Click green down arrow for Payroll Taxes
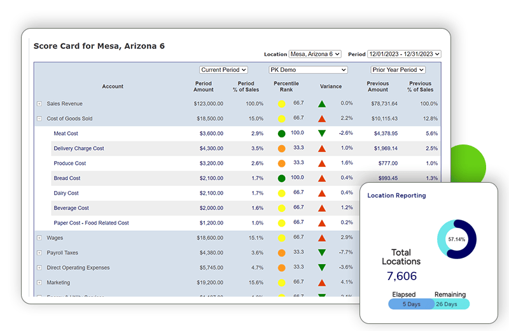 click(x=322, y=253)
